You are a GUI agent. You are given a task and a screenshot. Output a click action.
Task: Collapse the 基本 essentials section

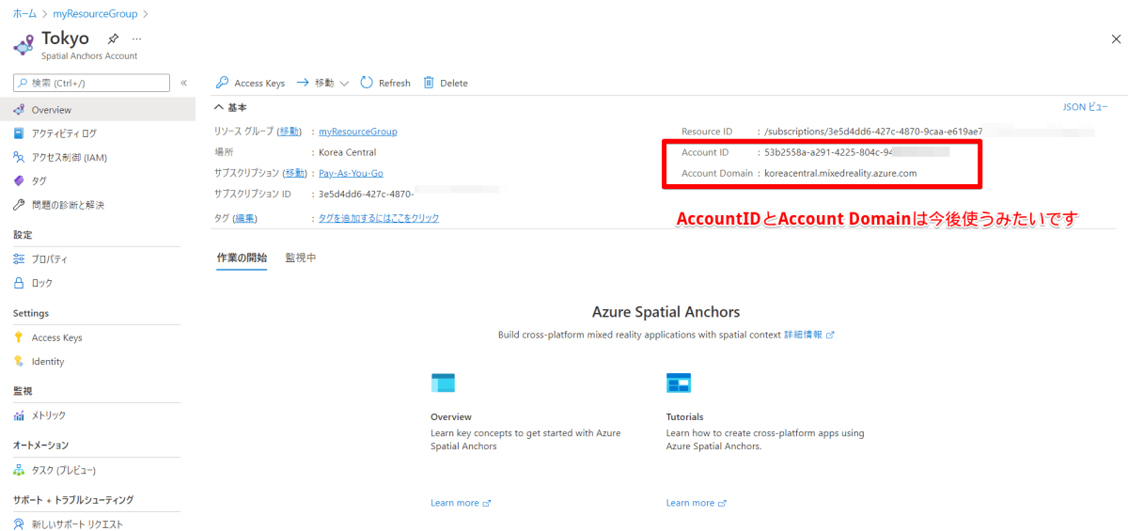tap(231, 107)
